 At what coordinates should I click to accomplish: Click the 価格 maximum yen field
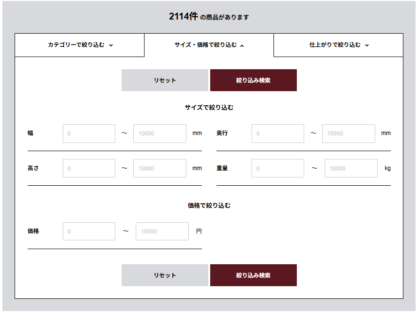pos(162,232)
